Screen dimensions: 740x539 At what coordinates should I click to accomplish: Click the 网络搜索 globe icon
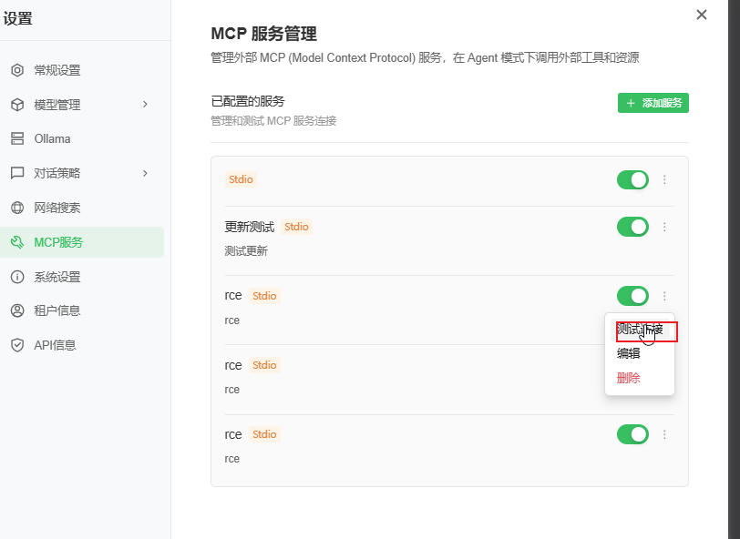coord(17,208)
